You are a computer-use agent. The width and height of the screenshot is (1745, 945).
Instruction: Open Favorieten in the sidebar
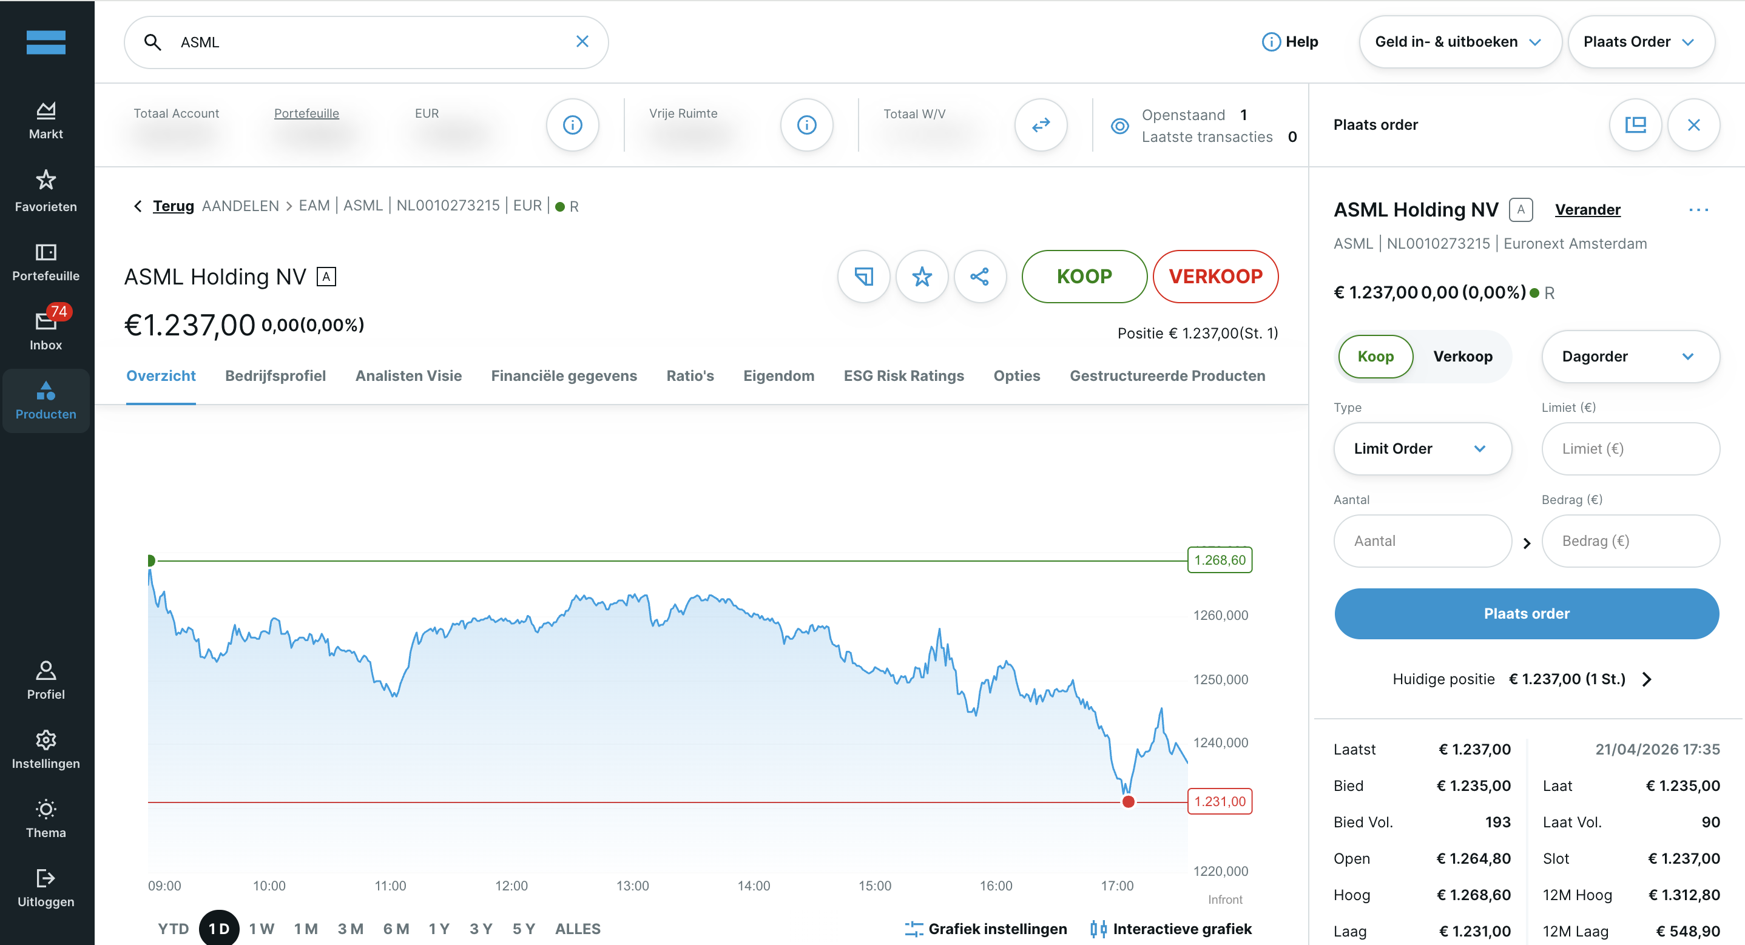tap(46, 191)
